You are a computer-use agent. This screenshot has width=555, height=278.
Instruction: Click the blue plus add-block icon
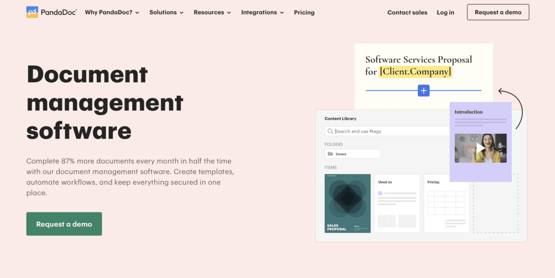424,90
